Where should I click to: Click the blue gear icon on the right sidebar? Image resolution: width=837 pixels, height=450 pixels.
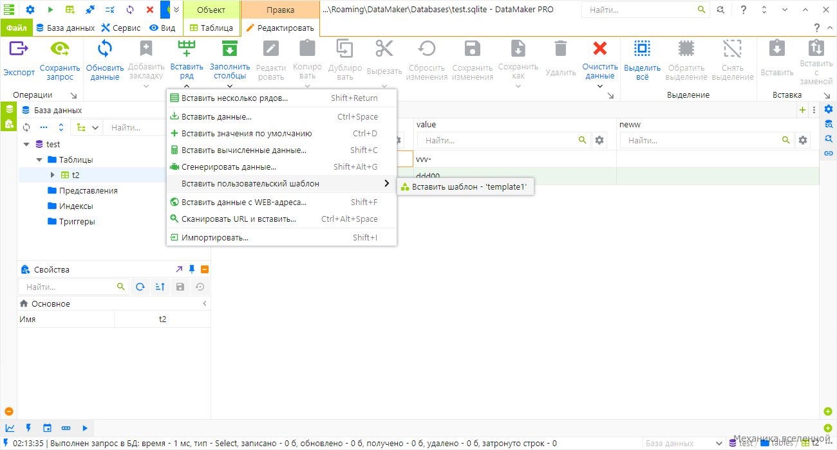pyautogui.click(x=829, y=109)
